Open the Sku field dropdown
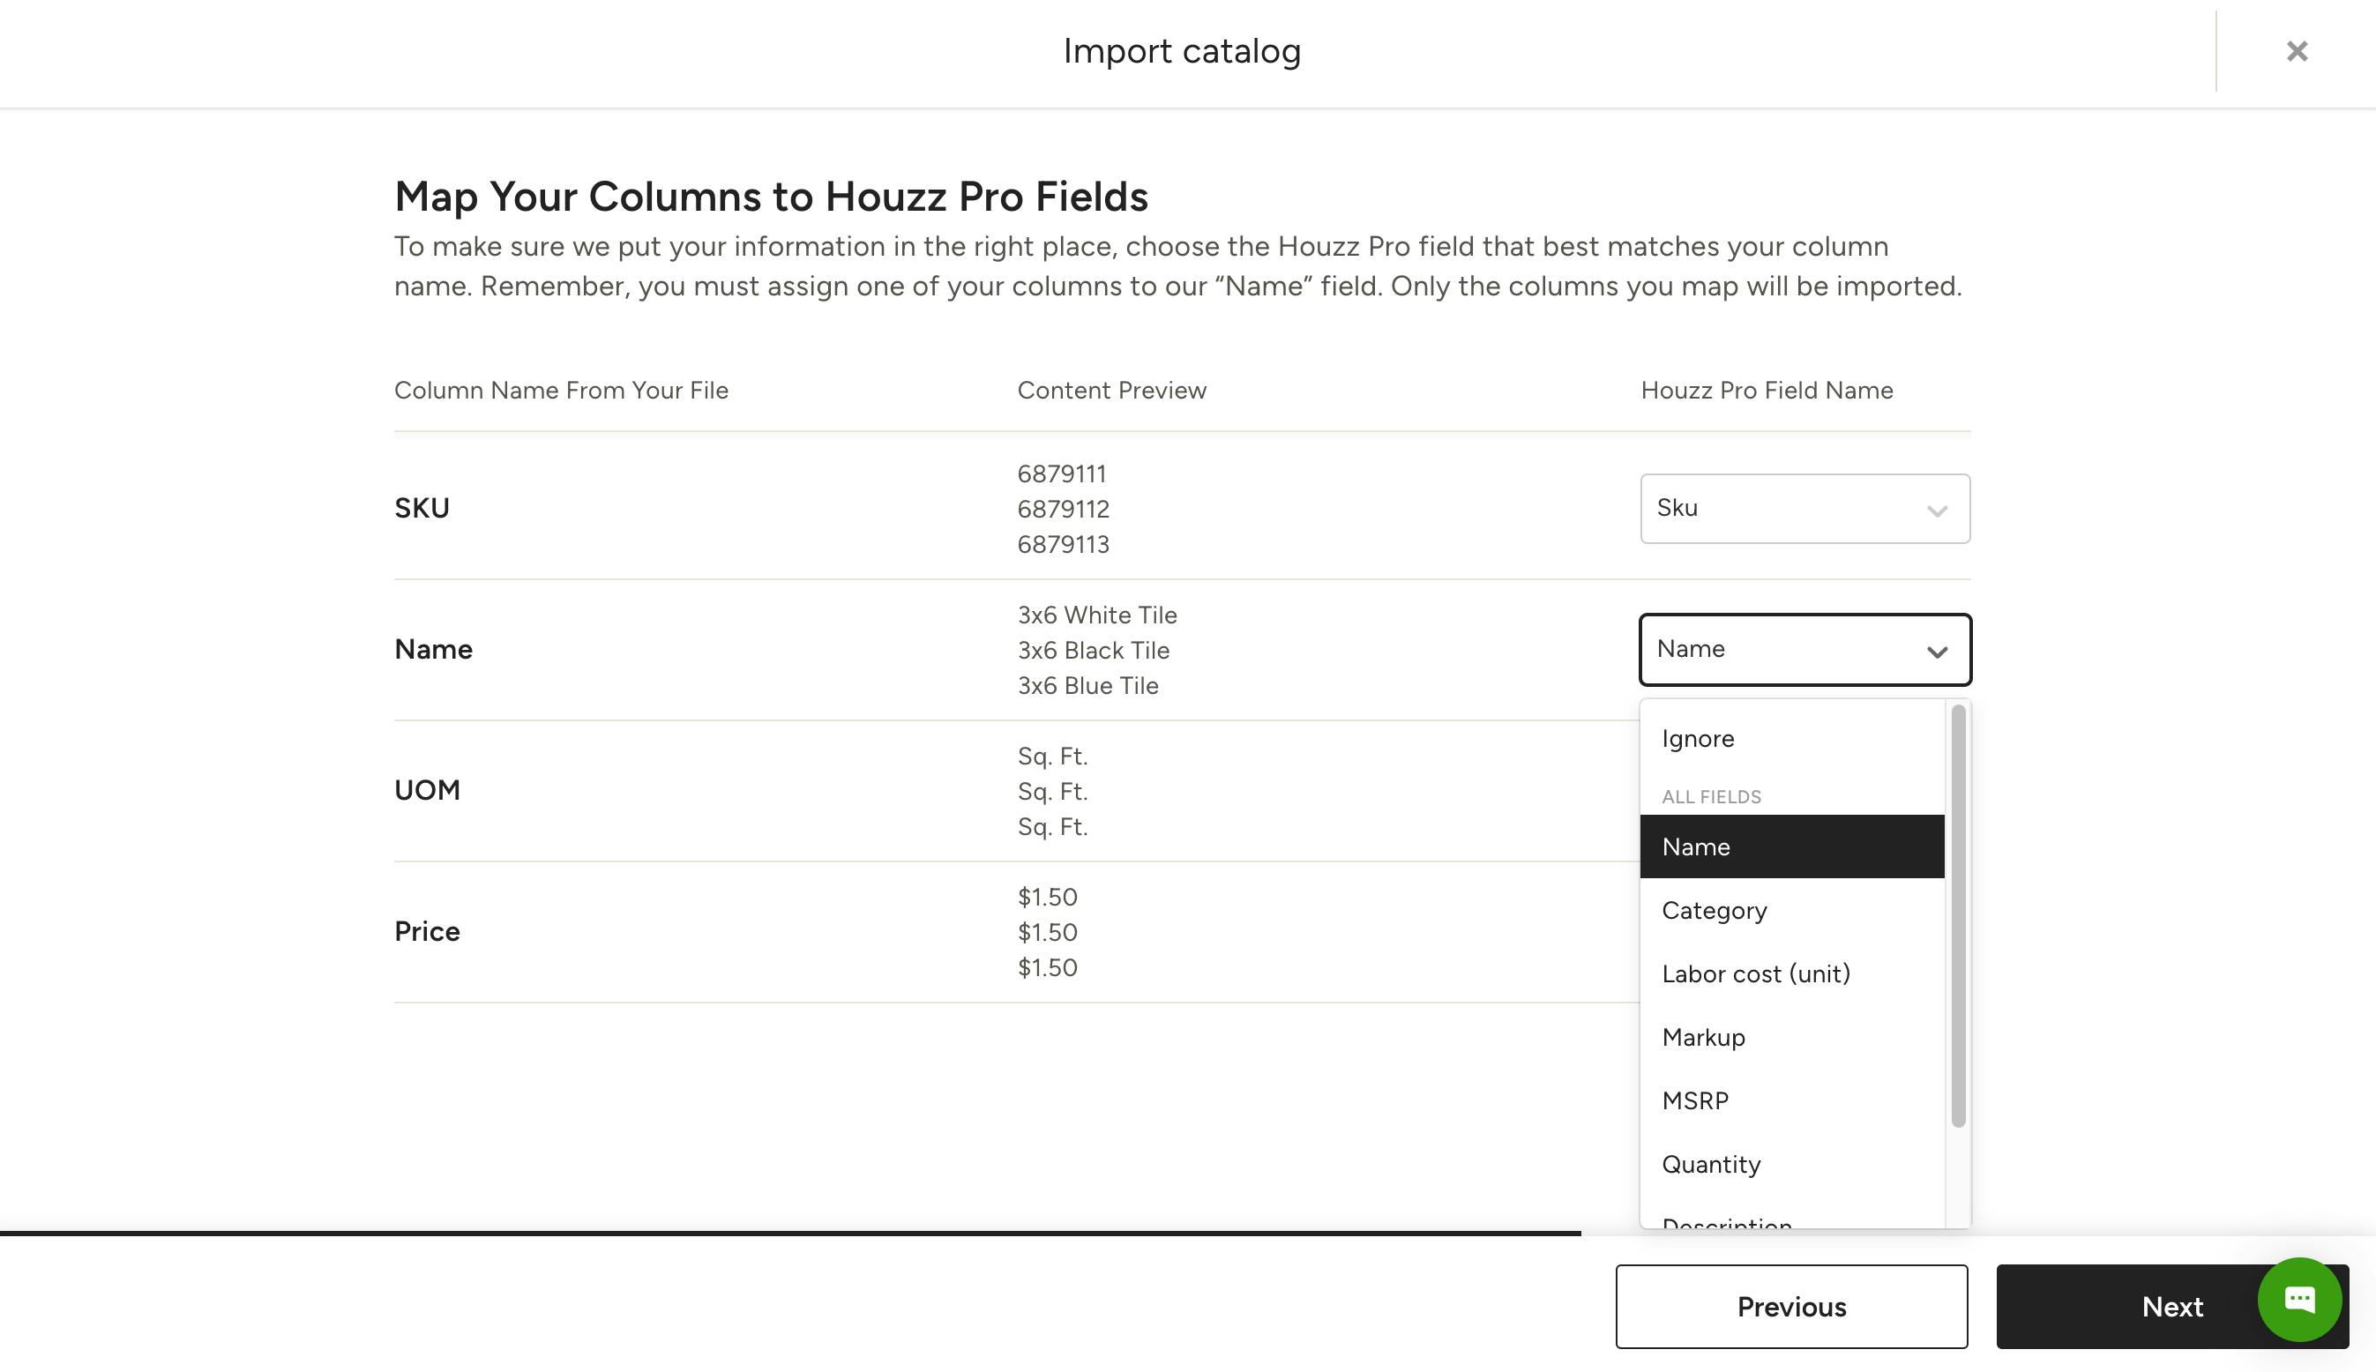The height and width of the screenshot is (1372, 2376). click(x=1803, y=509)
